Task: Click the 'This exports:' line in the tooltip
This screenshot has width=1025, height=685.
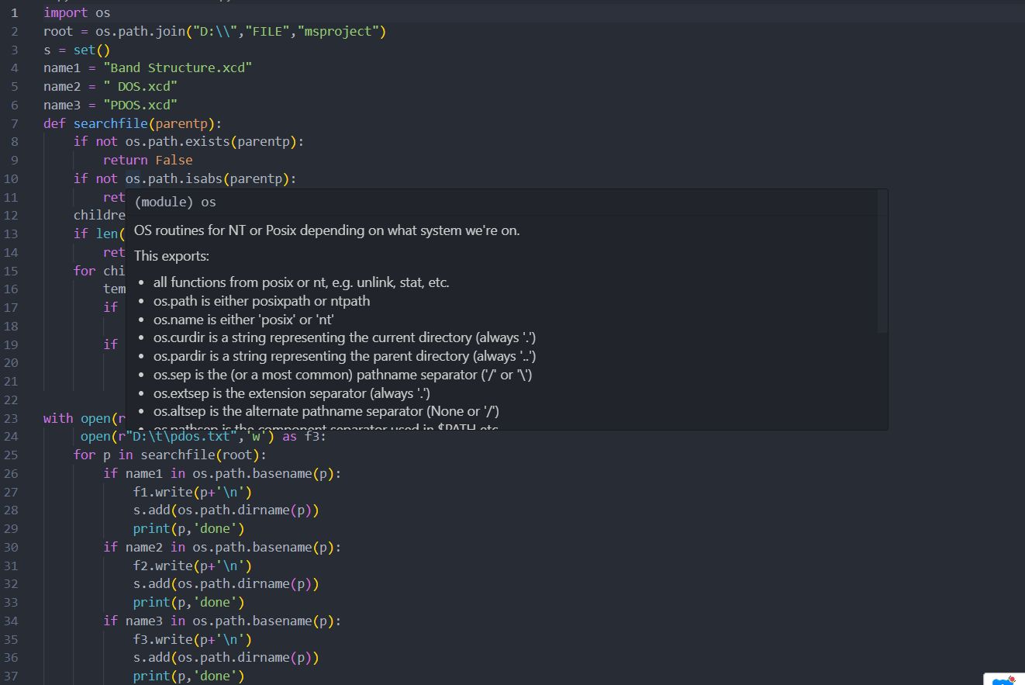Action: [171, 255]
